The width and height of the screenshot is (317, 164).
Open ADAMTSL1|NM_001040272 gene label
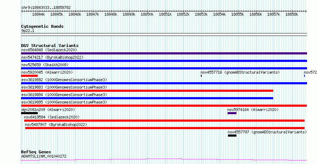point(44,156)
